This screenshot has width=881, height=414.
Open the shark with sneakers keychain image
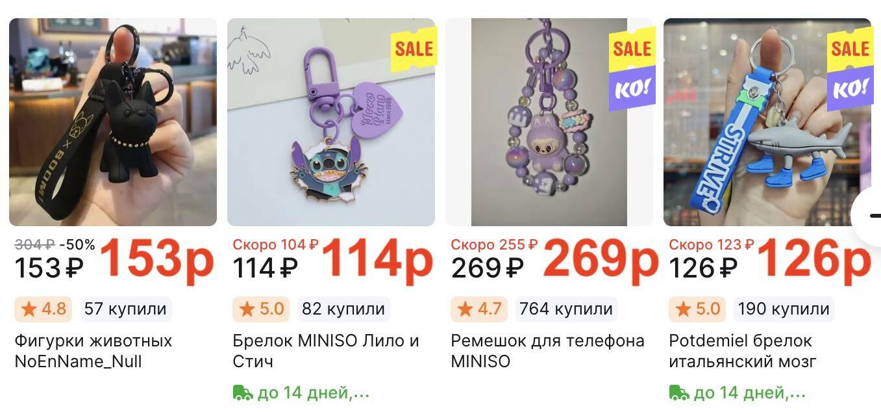767,122
